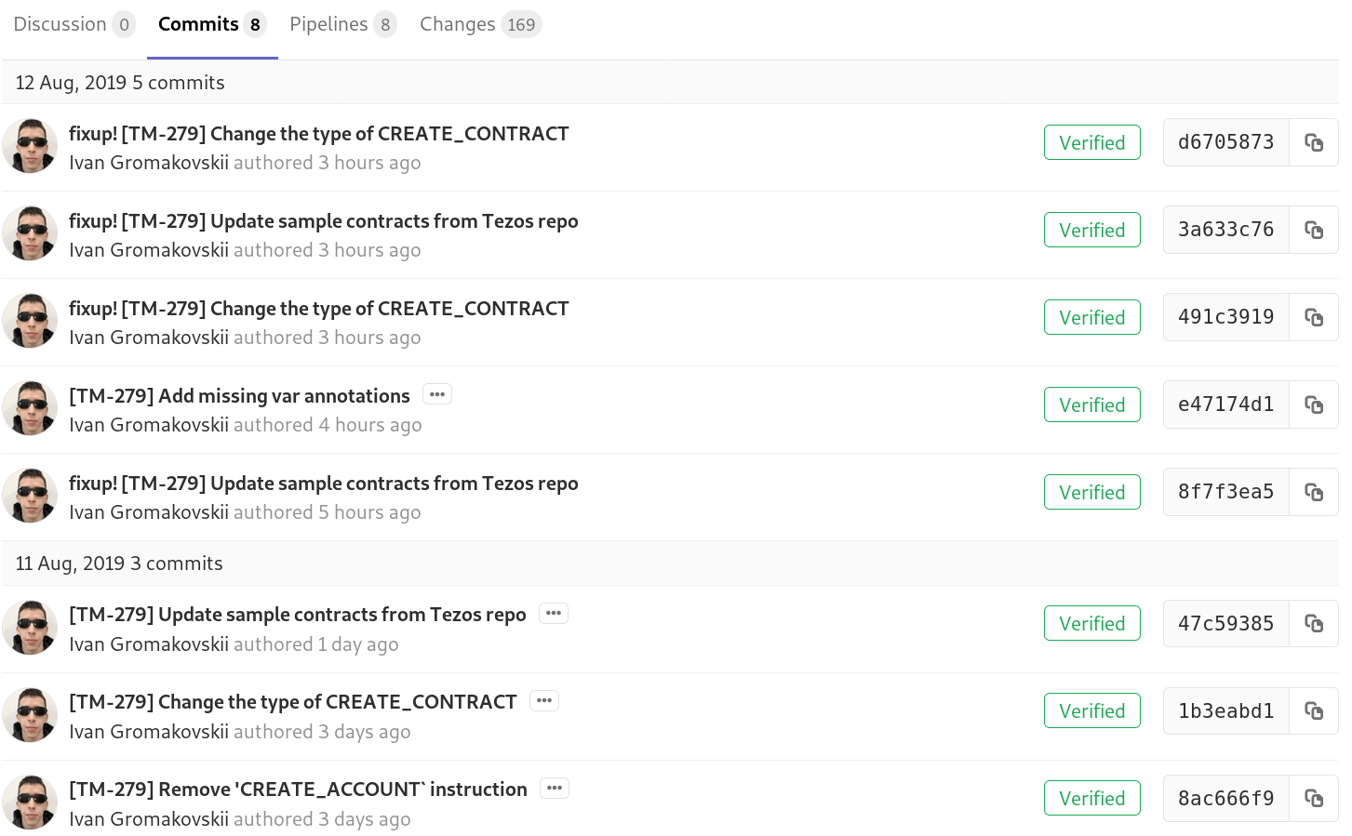
Task: Open fixup Update sample contracts title authored 5 hours ago
Action: (323, 484)
